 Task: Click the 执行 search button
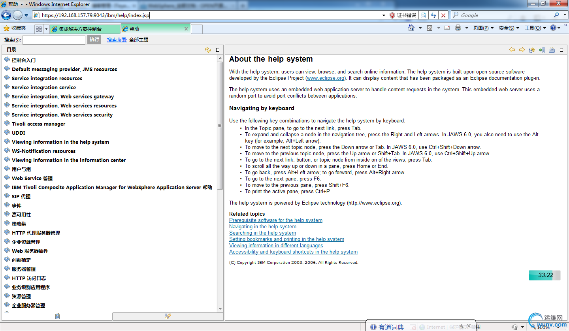point(94,39)
